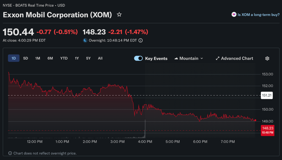Click the 151.21 previous close label

(x=266, y=95)
